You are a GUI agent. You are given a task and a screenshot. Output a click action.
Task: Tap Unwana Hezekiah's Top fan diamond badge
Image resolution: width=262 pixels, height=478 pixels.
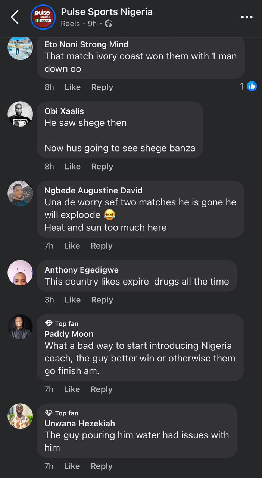tap(49, 413)
